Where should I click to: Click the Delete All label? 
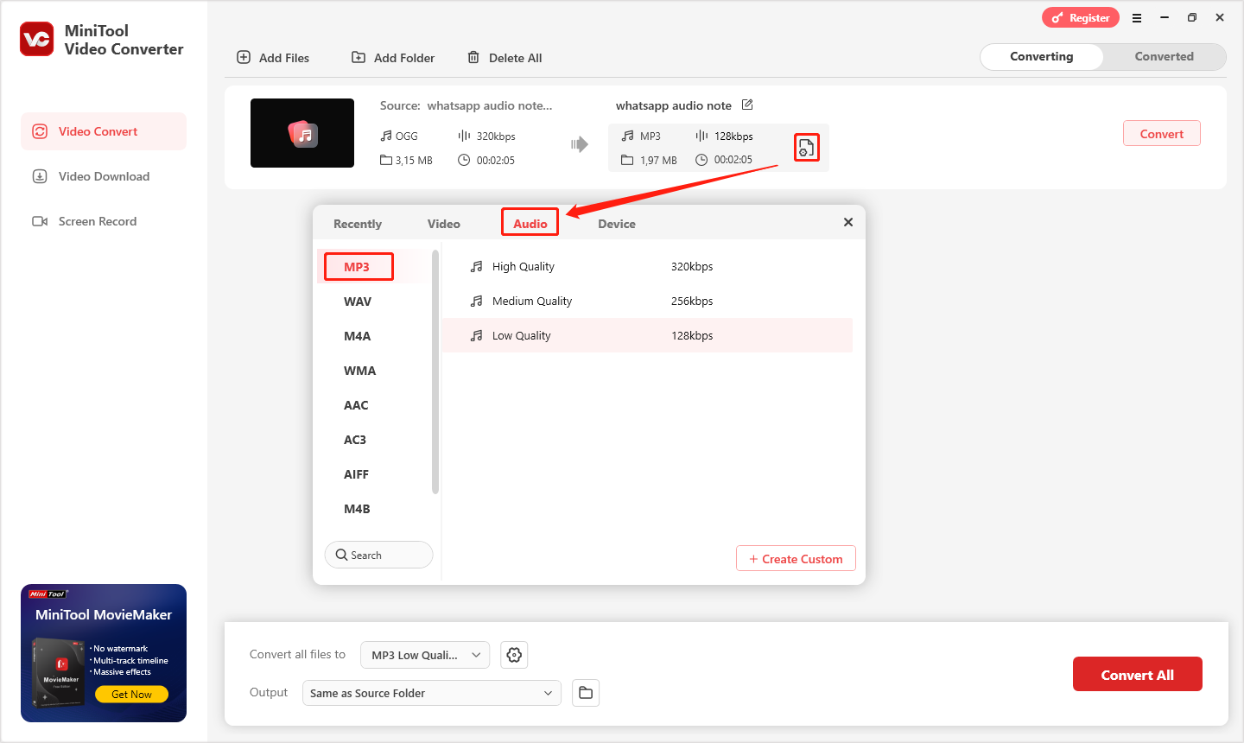pyautogui.click(x=516, y=58)
